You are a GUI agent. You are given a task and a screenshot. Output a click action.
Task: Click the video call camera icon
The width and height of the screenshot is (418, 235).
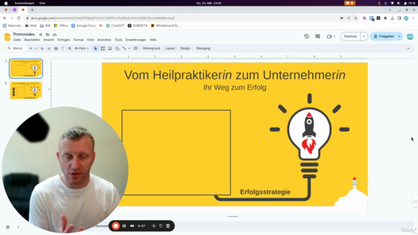point(329,37)
